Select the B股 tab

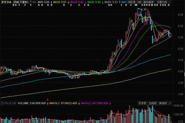(139, 2)
